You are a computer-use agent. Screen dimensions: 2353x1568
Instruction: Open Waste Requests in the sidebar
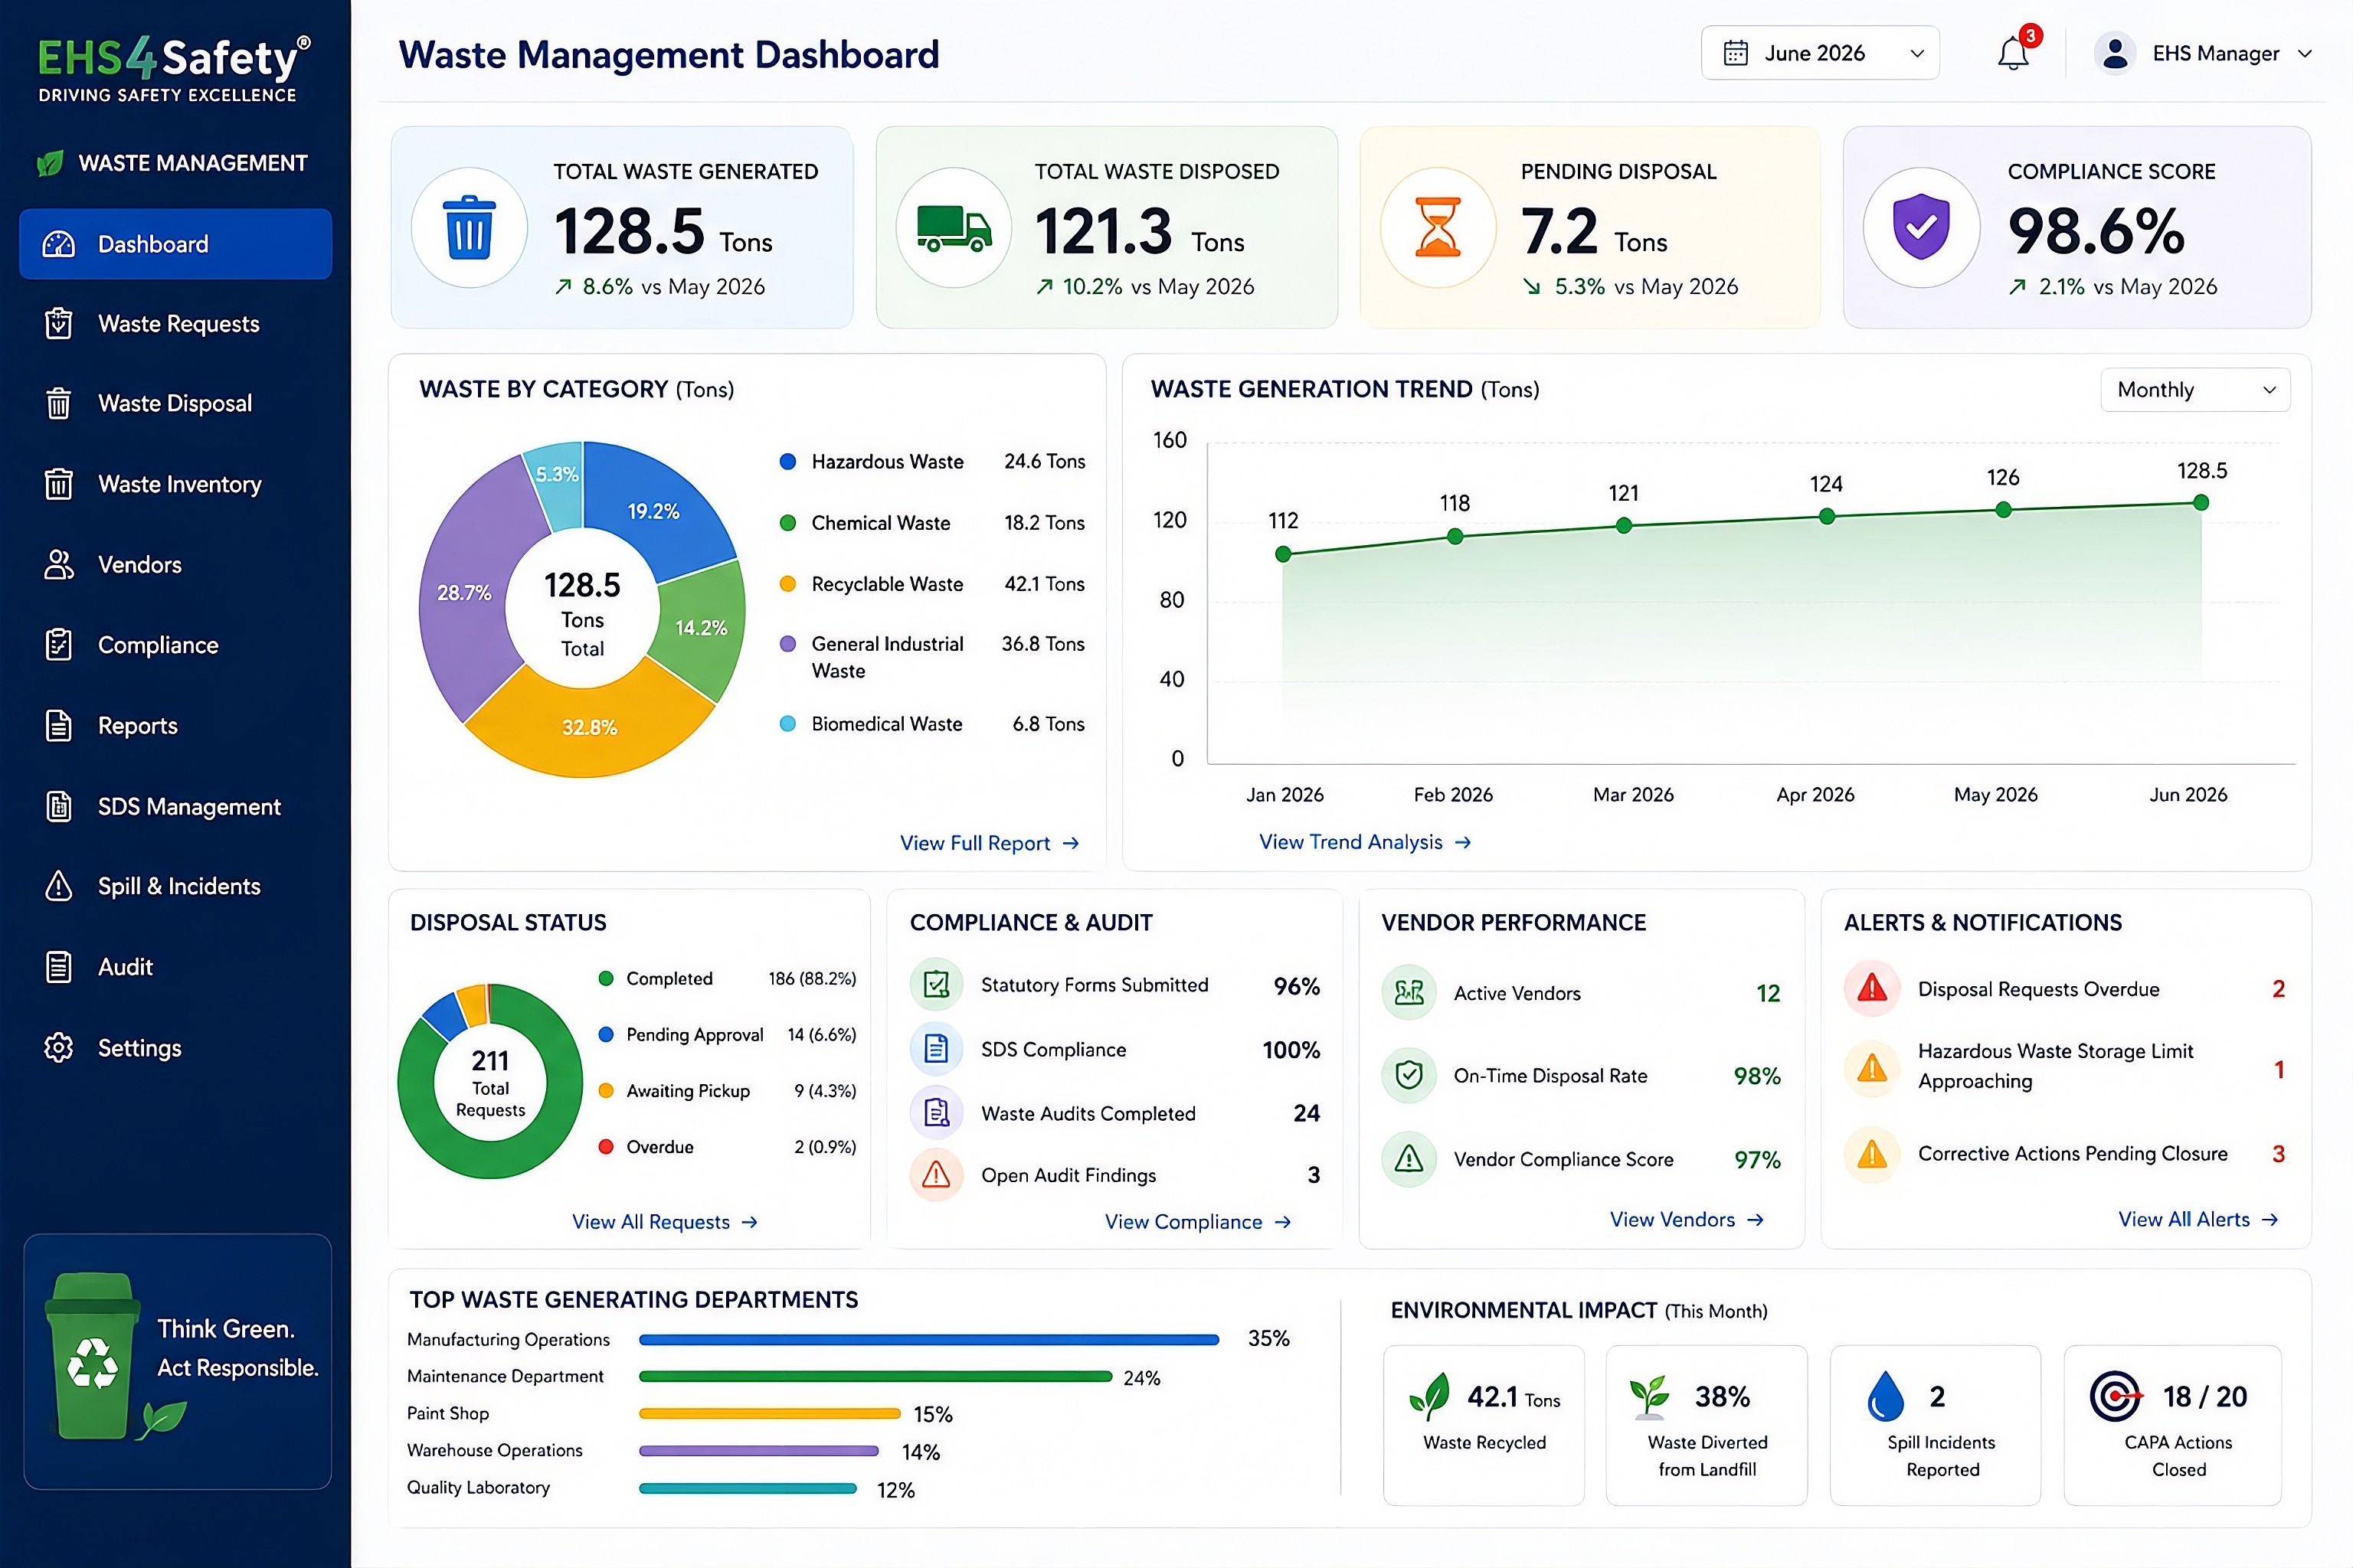coord(175,324)
